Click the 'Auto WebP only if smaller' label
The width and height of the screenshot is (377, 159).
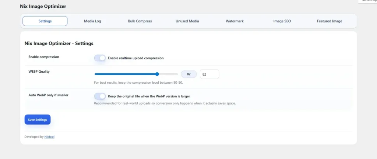(x=48, y=95)
